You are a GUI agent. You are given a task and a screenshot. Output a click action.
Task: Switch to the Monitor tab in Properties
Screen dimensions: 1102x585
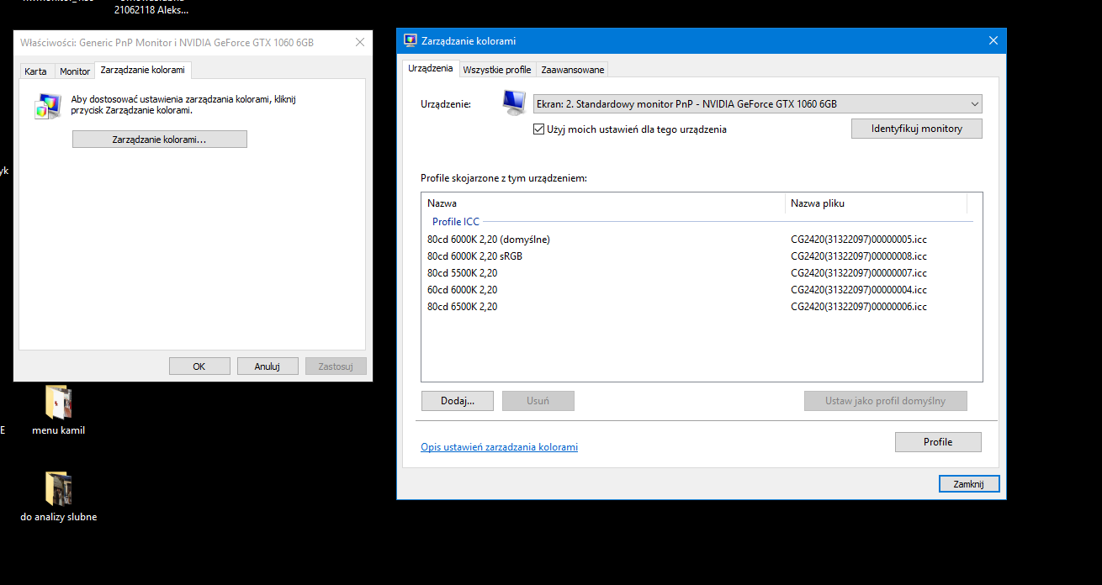click(x=75, y=71)
